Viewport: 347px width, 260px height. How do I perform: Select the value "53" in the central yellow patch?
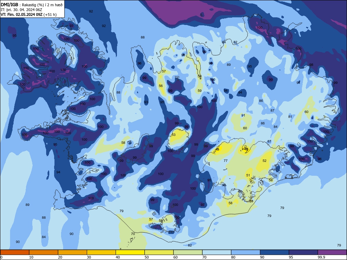[173, 135]
